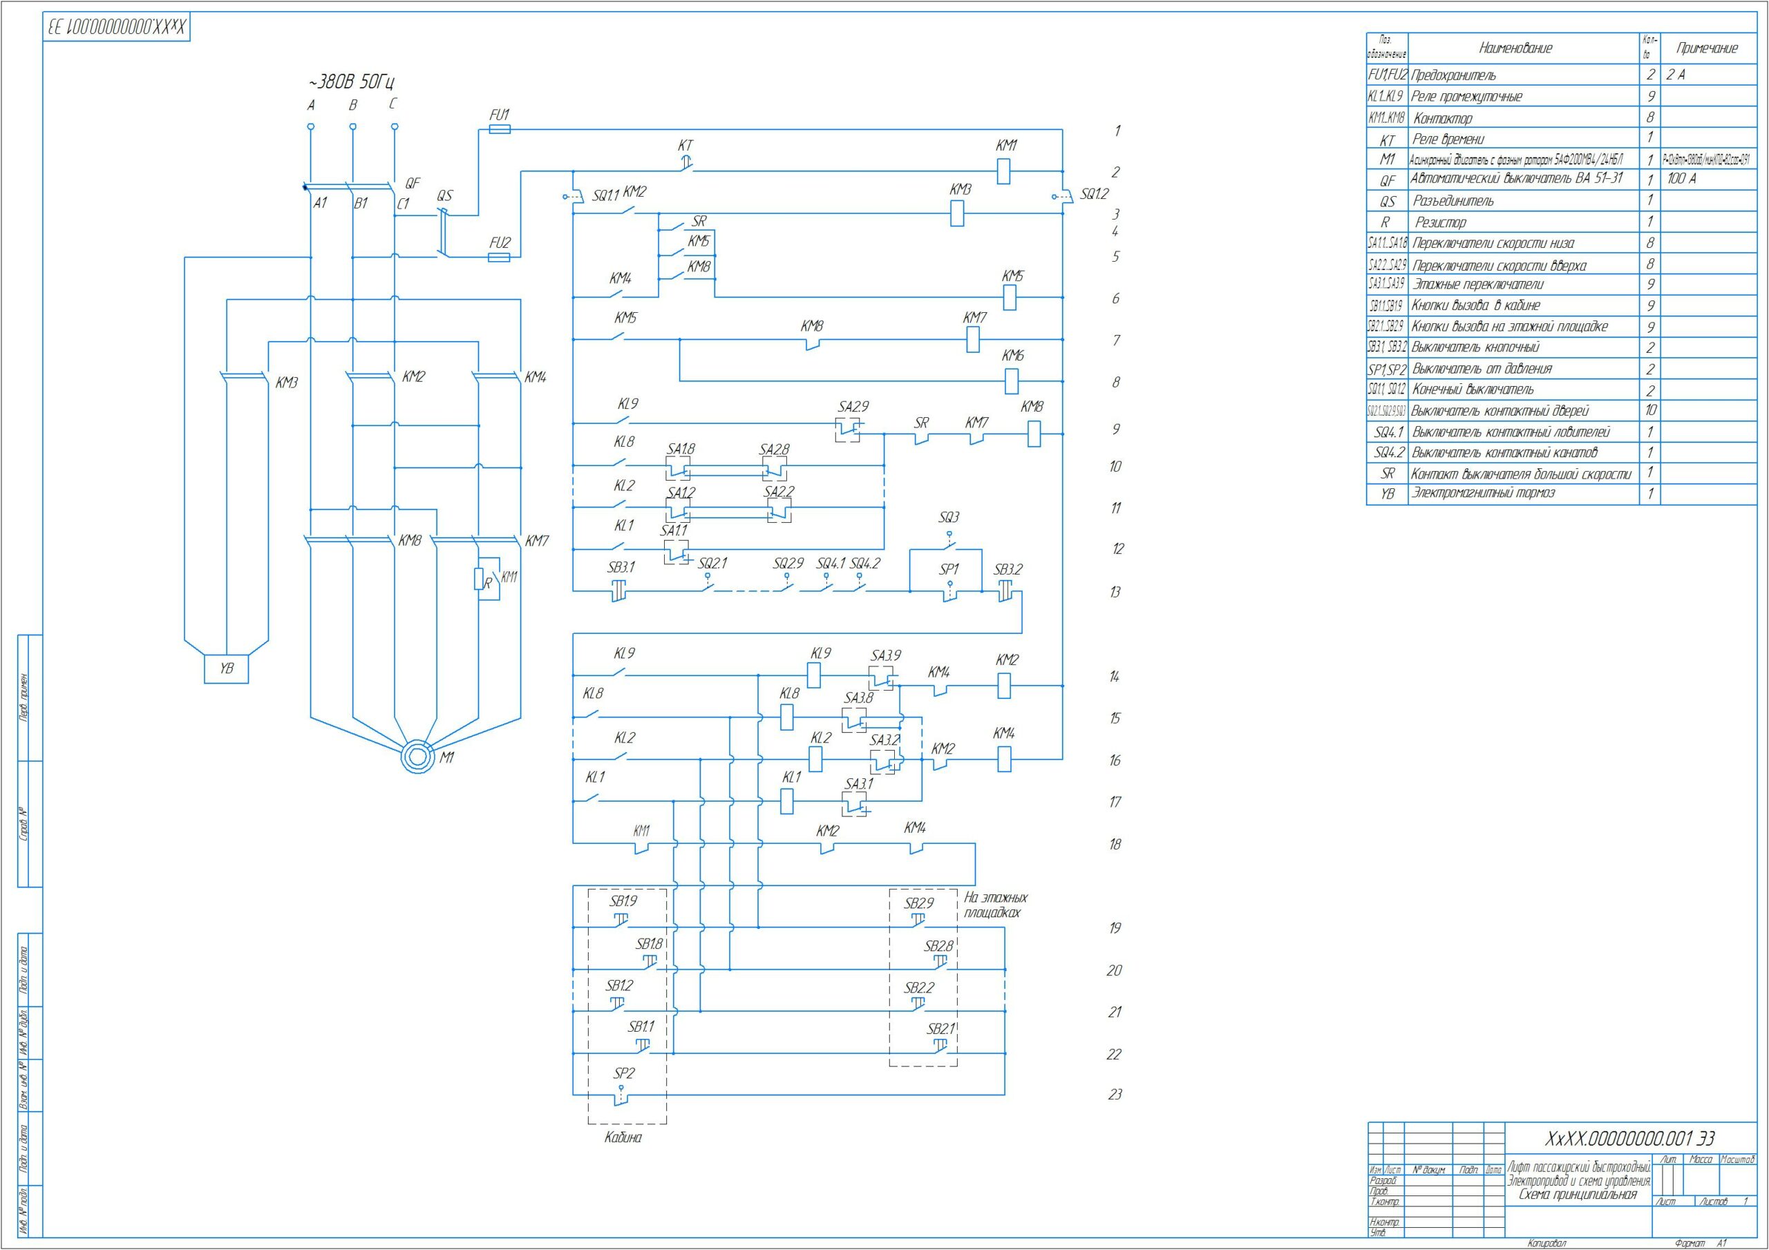Select the SB2.1 landing call button label

pos(940,1029)
